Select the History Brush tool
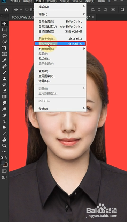The image size is (127, 222). [x=5, y=85]
